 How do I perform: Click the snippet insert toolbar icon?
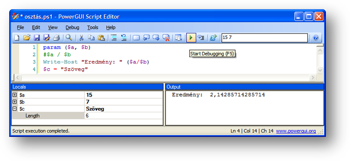[179, 38]
